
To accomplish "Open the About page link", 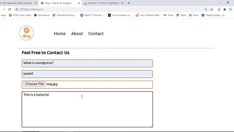I will [77, 34].
